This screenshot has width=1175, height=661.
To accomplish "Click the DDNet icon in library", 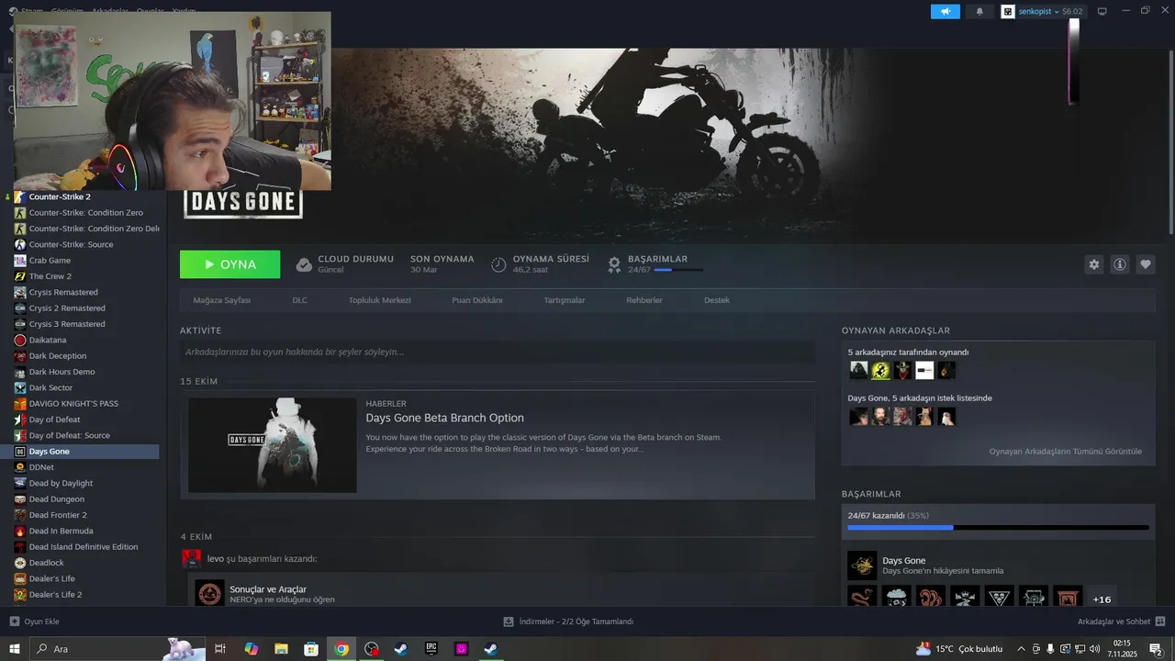I will pyautogui.click(x=20, y=467).
